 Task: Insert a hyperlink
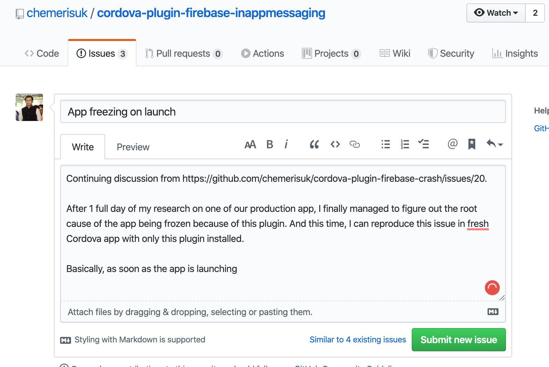(x=355, y=144)
